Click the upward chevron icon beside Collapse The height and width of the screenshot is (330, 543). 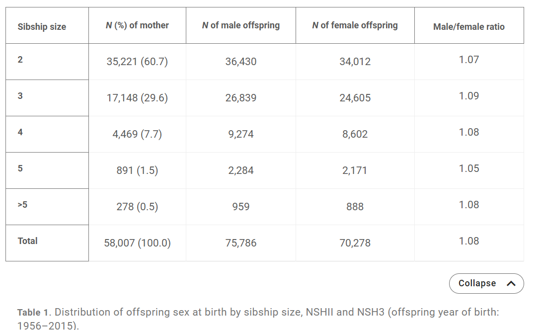[511, 283]
